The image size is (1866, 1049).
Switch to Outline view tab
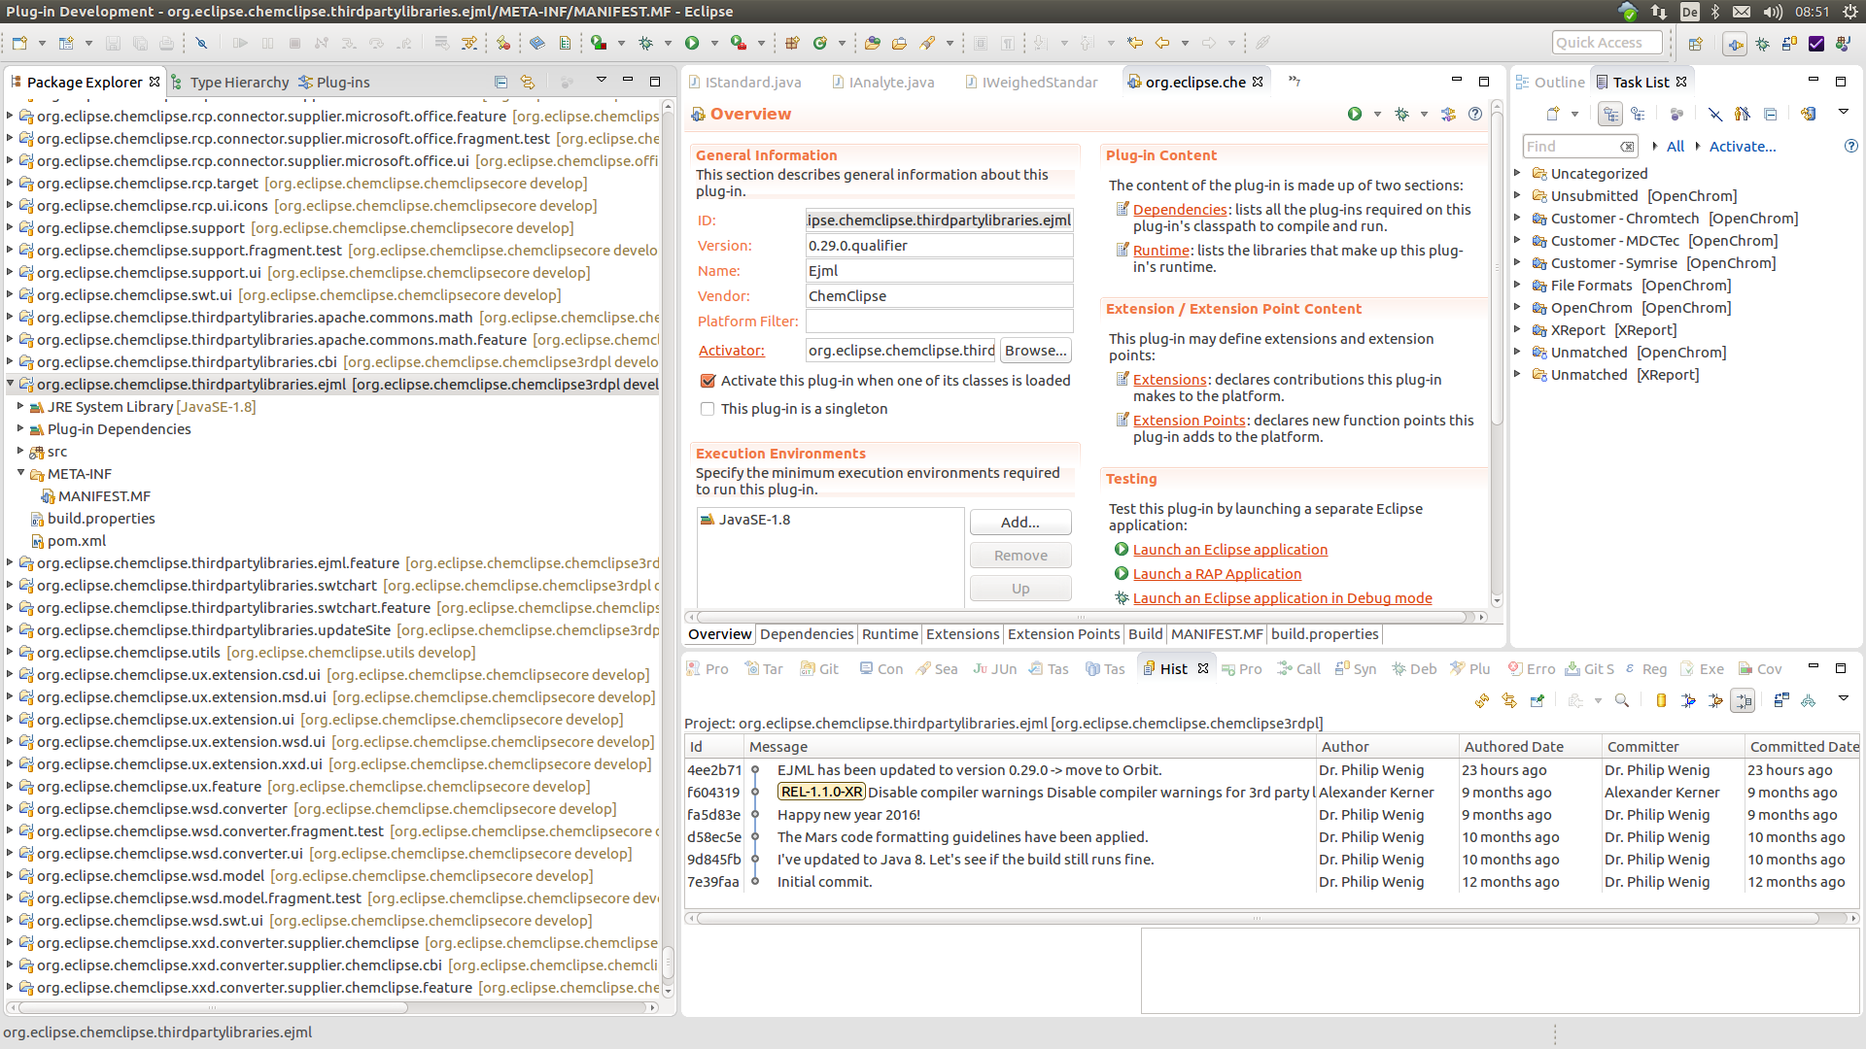[x=1550, y=82]
